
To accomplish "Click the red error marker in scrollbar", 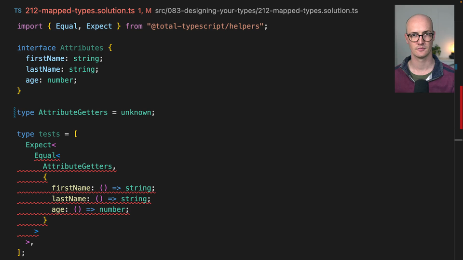I will point(461,107).
